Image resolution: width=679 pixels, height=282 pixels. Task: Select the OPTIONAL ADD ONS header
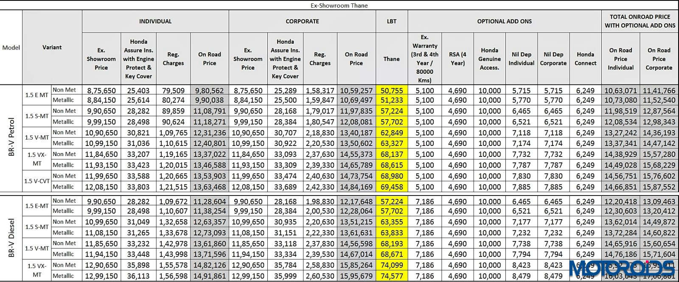coord(504,21)
